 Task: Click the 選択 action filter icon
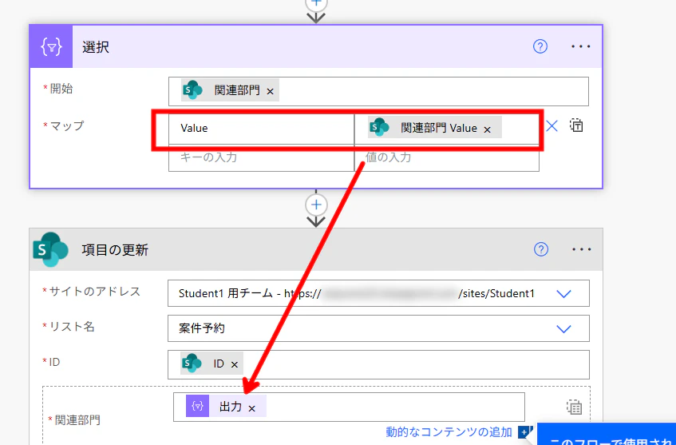click(51, 46)
